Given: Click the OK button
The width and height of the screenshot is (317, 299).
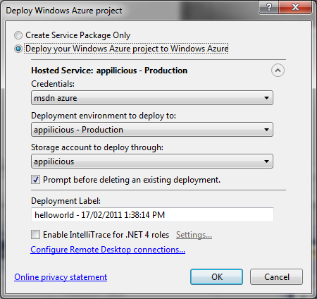Looking at the screenshot, I should pyautogui.click(x=216, y=277).
